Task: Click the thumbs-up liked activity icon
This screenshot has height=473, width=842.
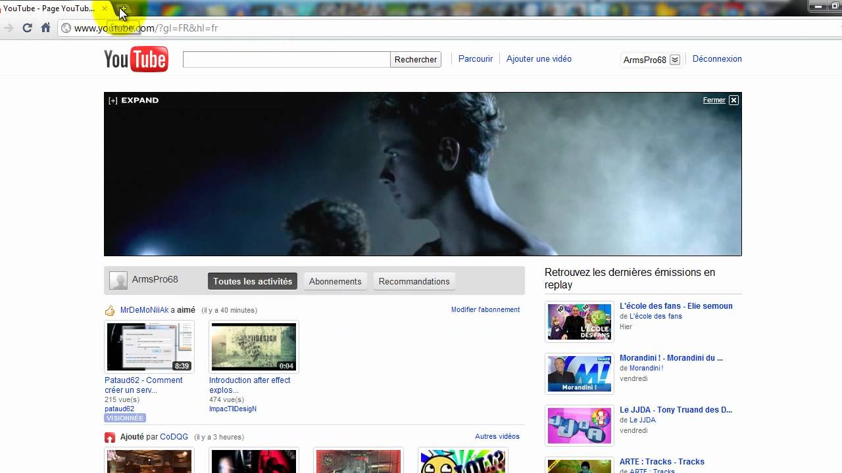Action: [x=110, y=311]
